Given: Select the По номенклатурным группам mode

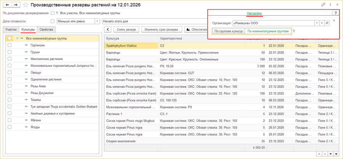Looking at the screenshot, I should point(268,31).
